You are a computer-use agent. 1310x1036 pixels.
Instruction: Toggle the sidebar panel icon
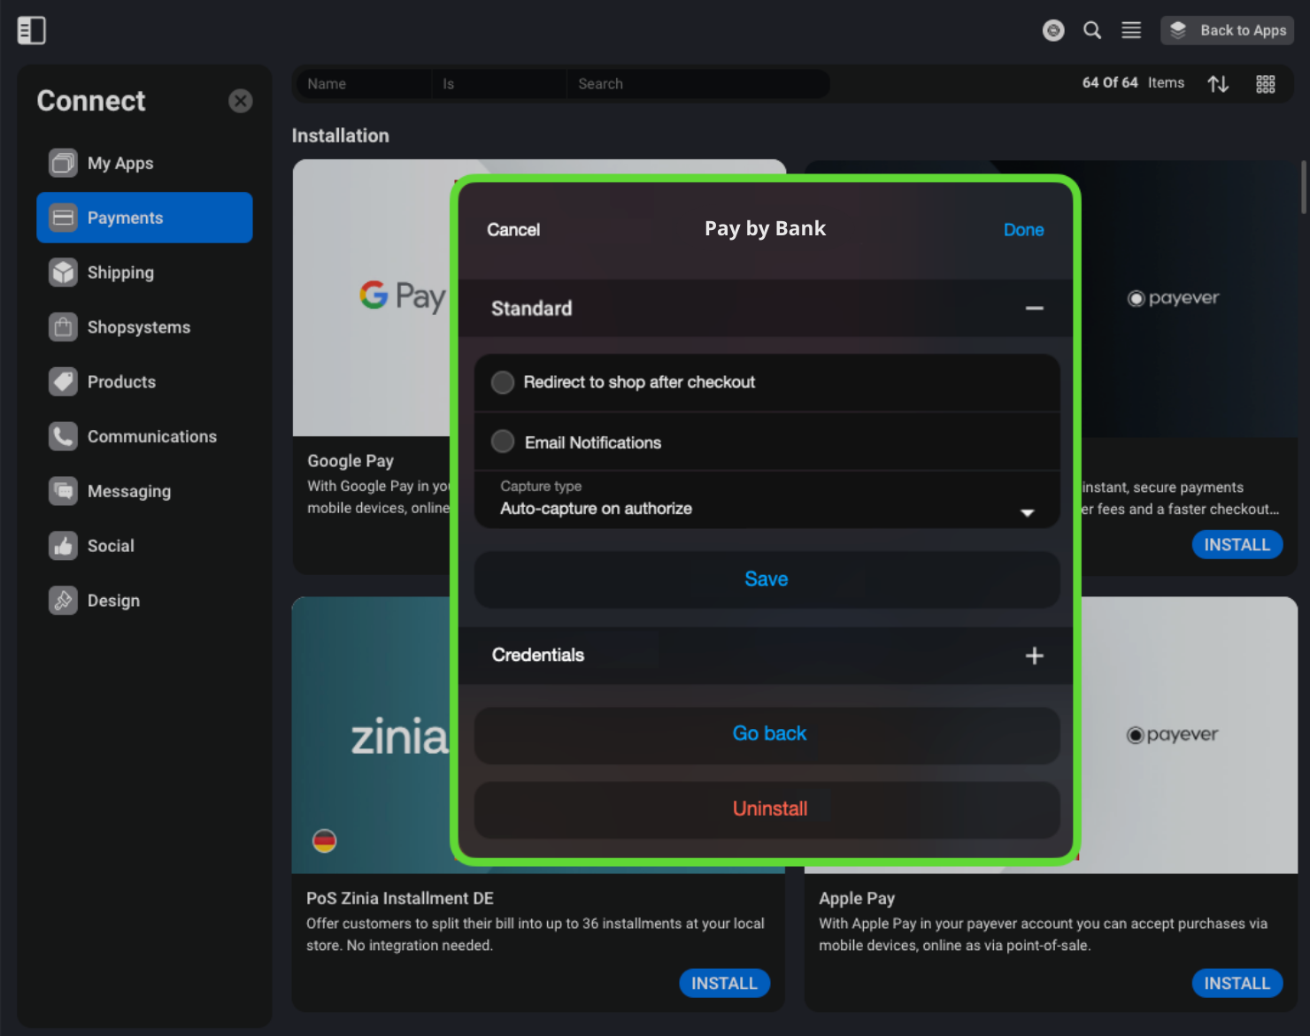tap(31, 30)
